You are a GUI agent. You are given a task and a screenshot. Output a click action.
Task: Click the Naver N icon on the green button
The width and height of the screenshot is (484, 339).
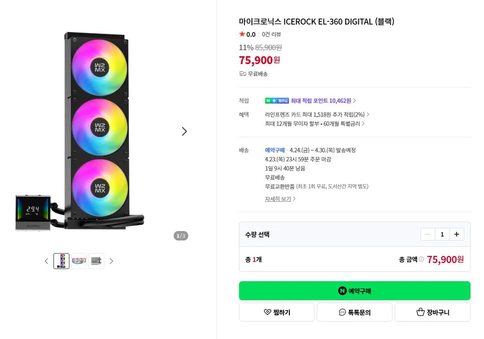click(x=342, y=290)
